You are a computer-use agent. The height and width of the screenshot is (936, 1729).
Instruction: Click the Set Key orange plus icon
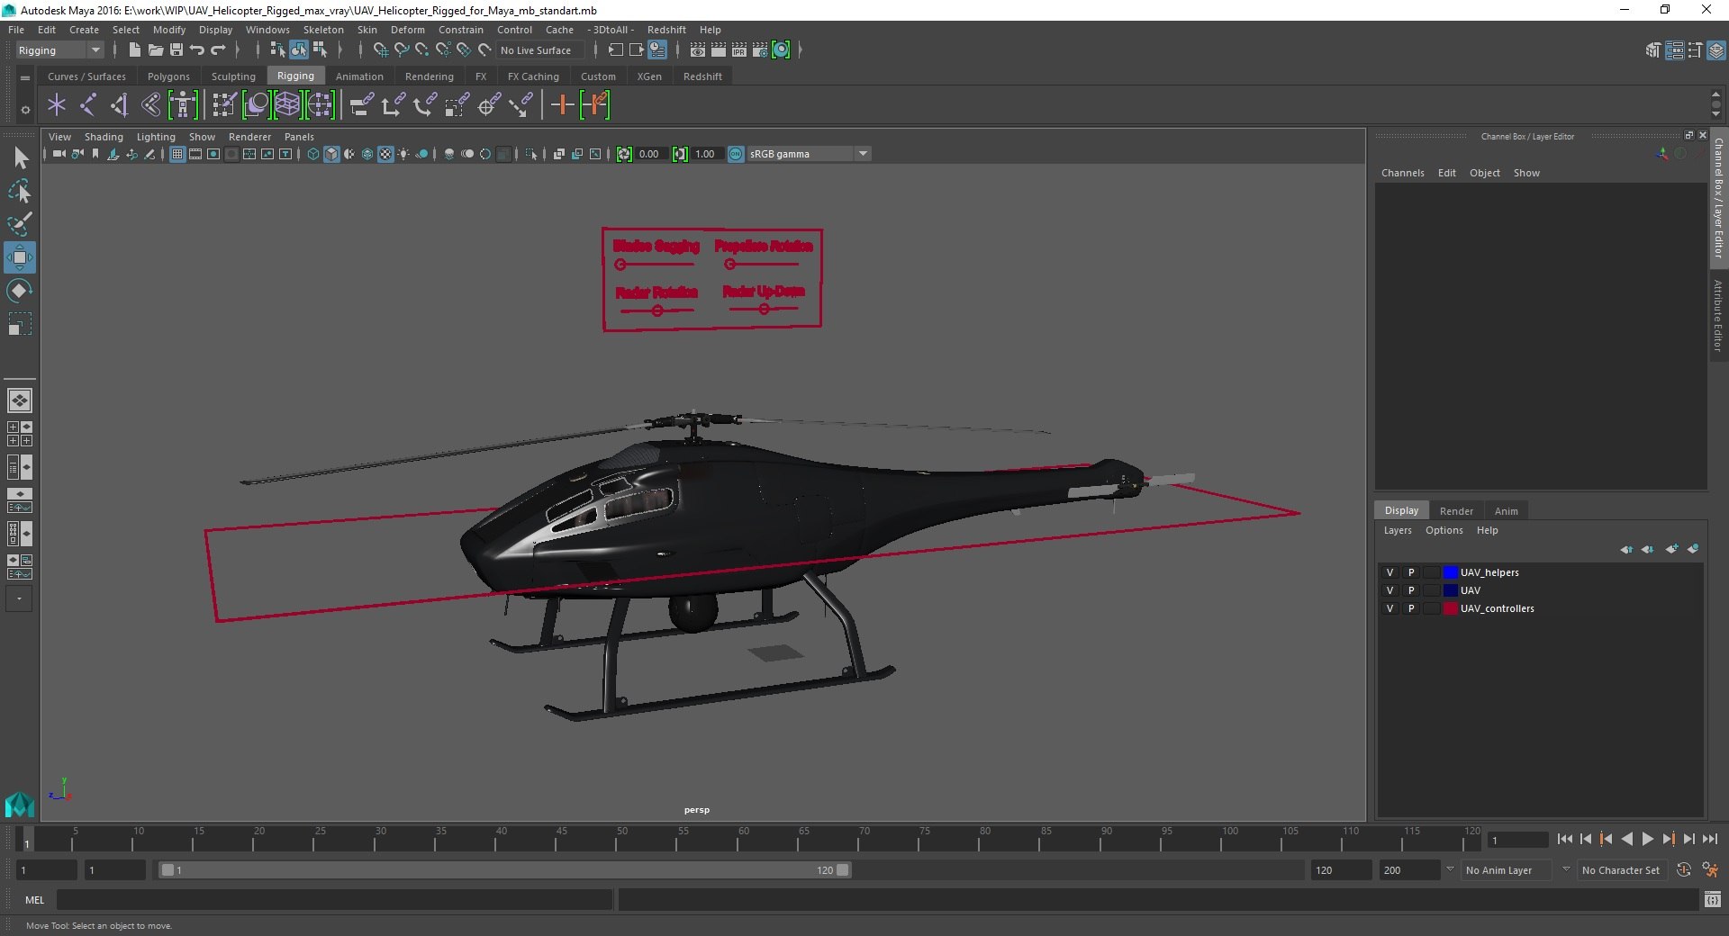click(x=562, y=105)
